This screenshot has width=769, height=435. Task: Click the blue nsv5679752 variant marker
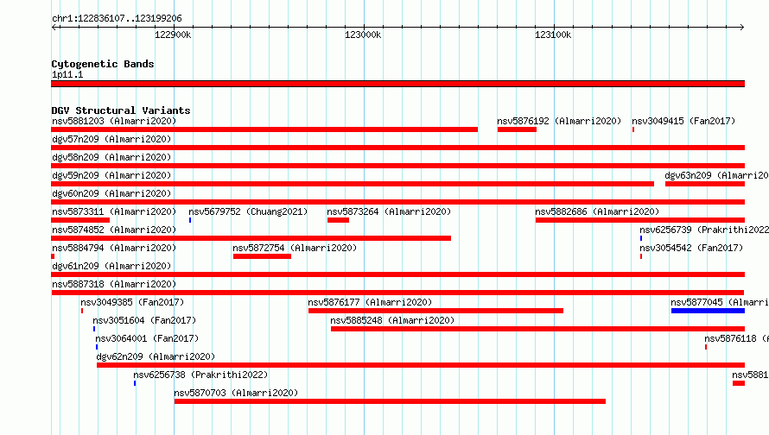190,220
